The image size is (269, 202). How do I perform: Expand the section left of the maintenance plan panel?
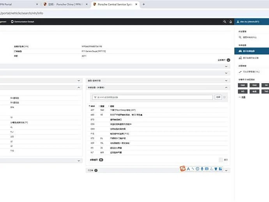point(79,80)
